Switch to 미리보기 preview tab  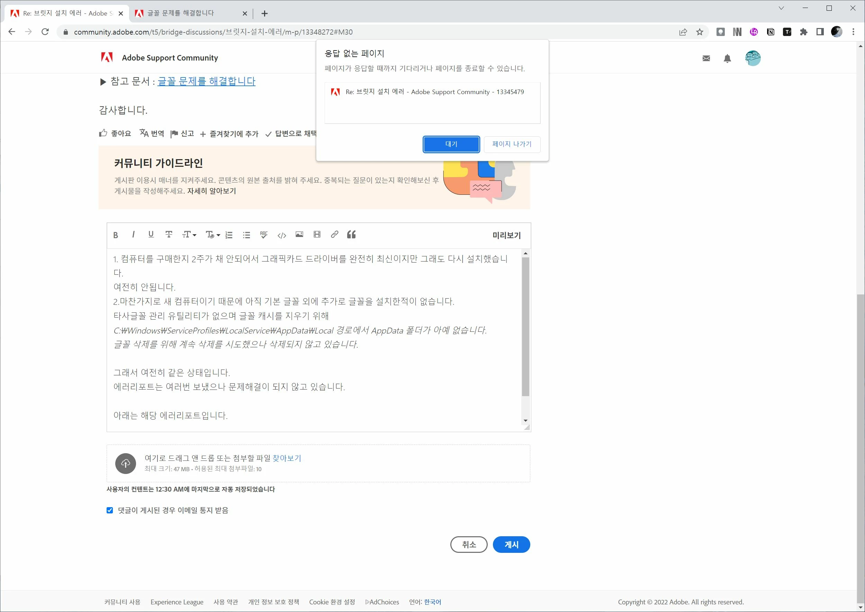point(506,235)
